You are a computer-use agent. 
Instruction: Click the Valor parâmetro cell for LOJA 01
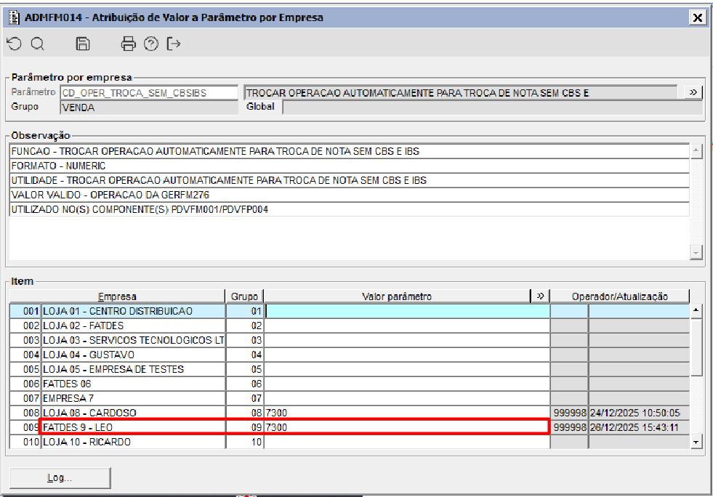pos(407,311)
